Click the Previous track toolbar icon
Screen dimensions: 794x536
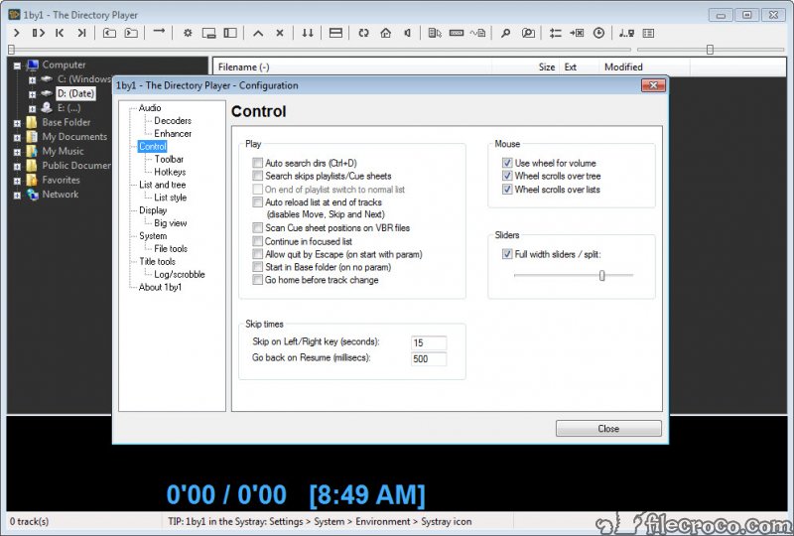pyautogui.click(x=60, y=33)
